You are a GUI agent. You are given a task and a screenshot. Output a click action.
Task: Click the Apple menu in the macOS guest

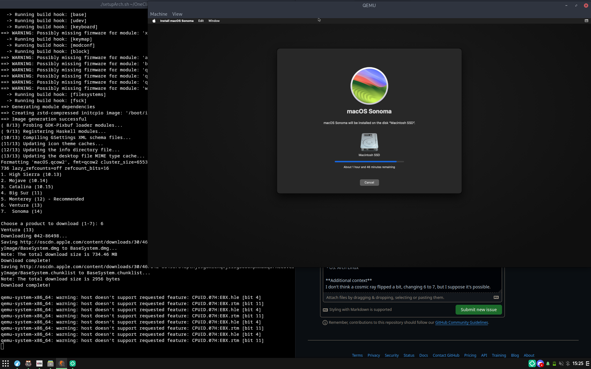(x=154, y=21)
